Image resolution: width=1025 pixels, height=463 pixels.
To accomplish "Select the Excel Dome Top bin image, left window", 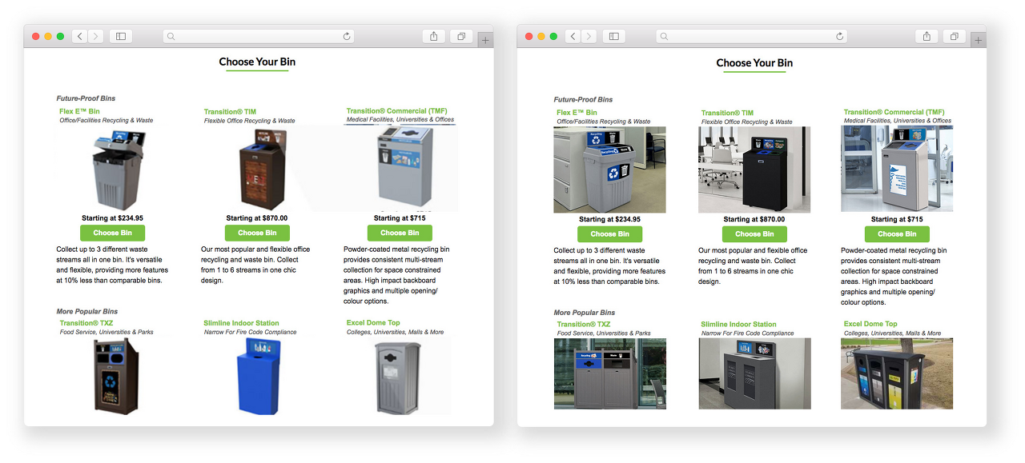I will (x=398, y=376).
